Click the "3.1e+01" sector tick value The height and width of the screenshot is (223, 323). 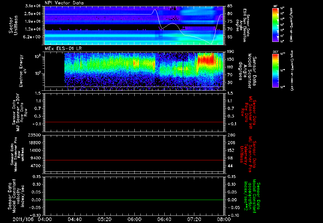pyautogui.click(x=33, y=6)
